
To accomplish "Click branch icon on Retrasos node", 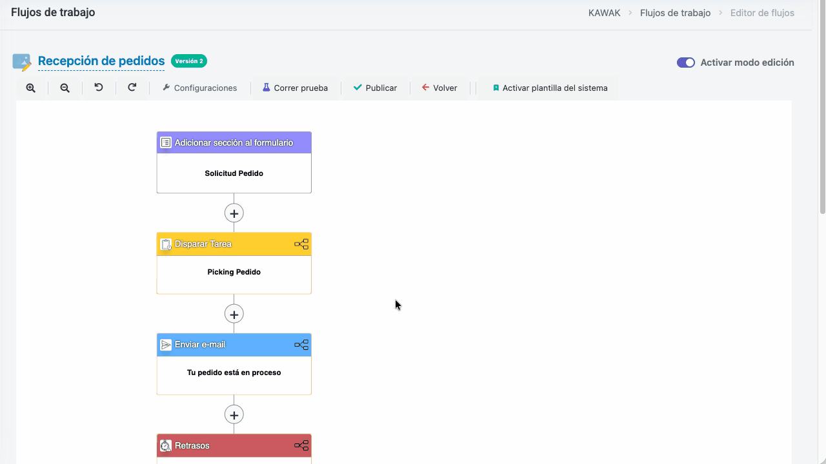I will click(x=301, y=445).
